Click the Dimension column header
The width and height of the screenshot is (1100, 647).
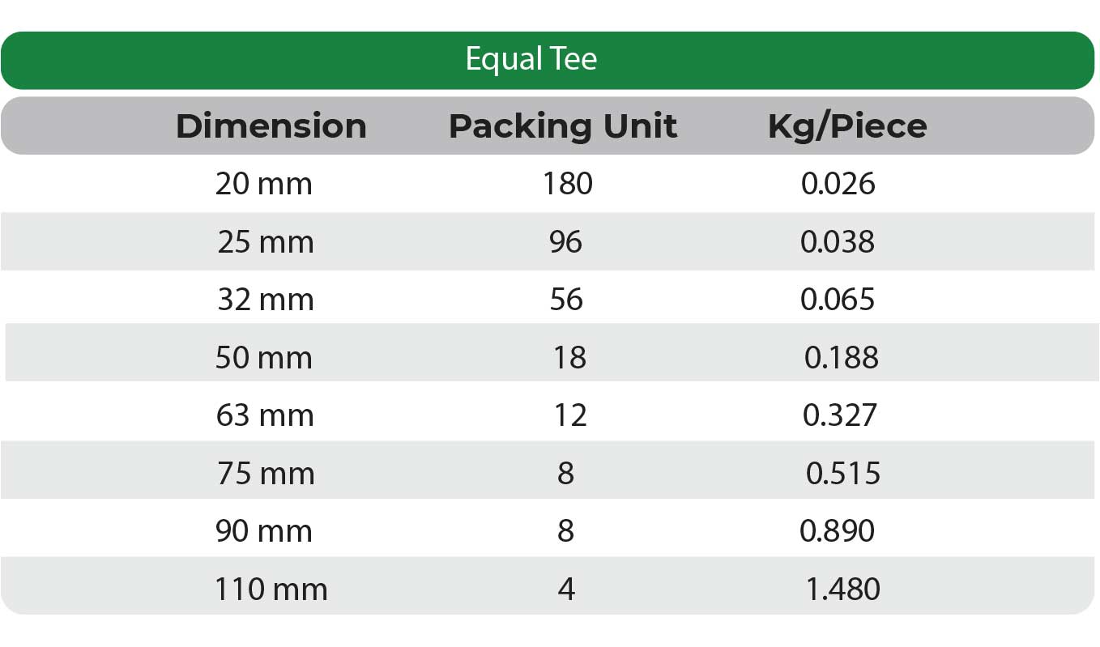[271, 126]
